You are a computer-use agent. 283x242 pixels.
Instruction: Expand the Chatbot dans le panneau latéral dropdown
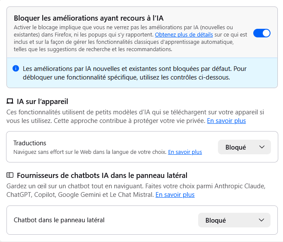pyautogui.click(x=233, y=220)
